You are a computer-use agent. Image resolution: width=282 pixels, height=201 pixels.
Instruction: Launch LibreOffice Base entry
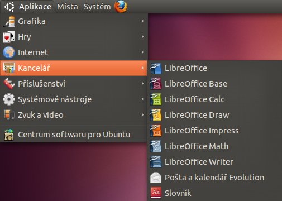coord(196,84)
